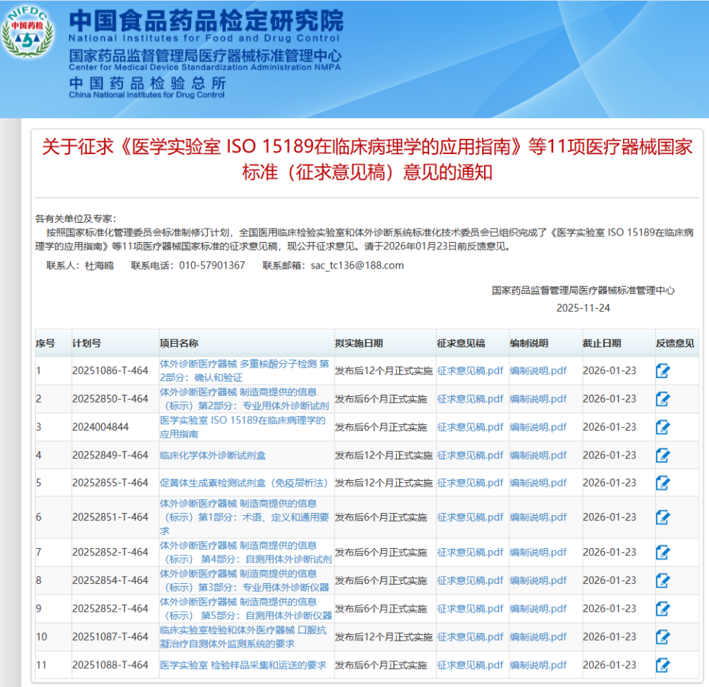Open 征求意见稿.pdf for row 1
Image resolution: width=709 pixels, height=687 pixels.
470,371
